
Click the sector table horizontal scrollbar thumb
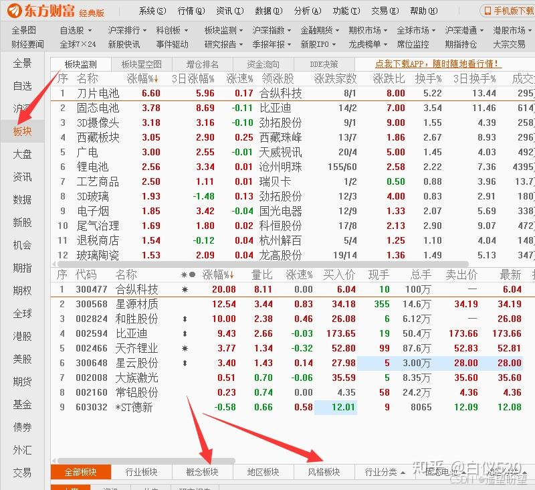point(263,264)
